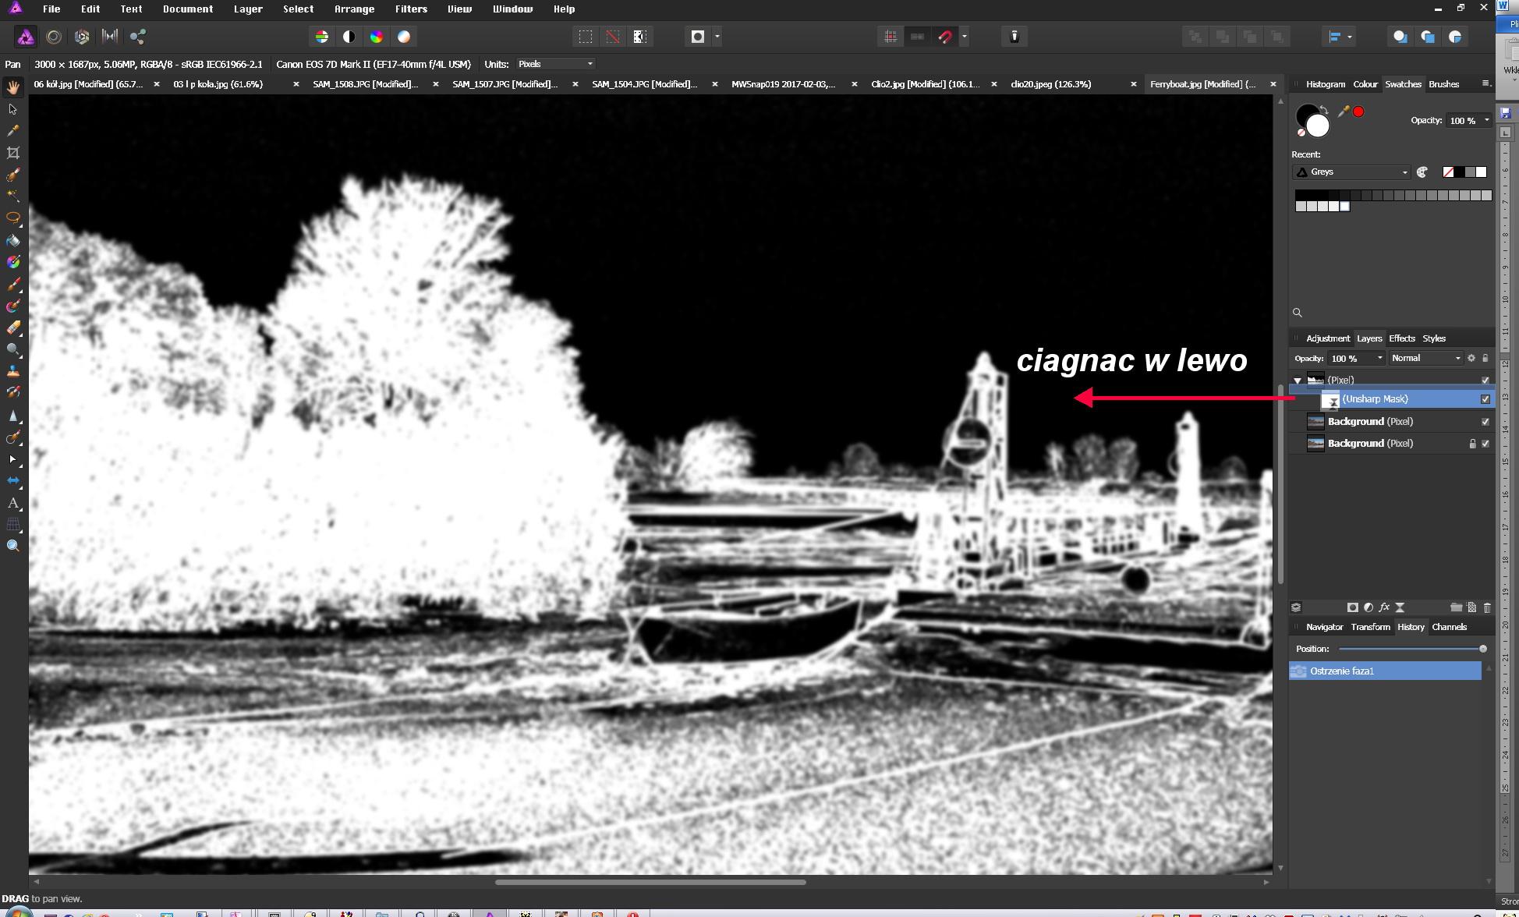The width and height of the screenshot is (1519, 917).
Task: Open the Units Pixels dropdown
Action: [555, 64]
